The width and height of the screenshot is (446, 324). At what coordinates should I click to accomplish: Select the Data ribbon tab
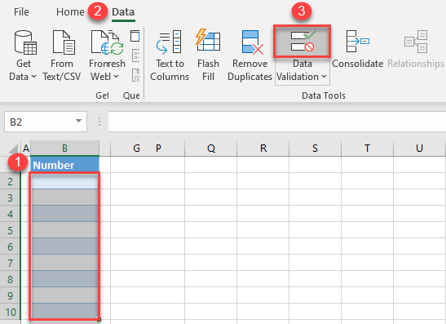(x=123, y=12)
